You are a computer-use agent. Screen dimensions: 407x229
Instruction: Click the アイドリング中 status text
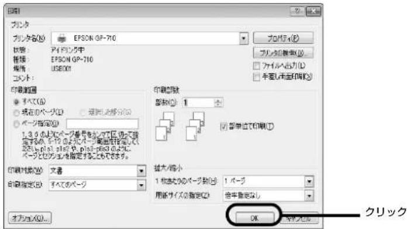click(67, 50)
